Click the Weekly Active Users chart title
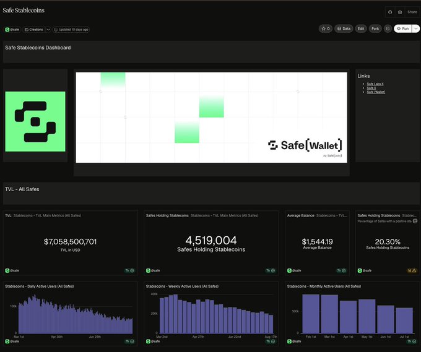This screenshot has width=421, height=352. pyautogui.click(x=182, y=286)
